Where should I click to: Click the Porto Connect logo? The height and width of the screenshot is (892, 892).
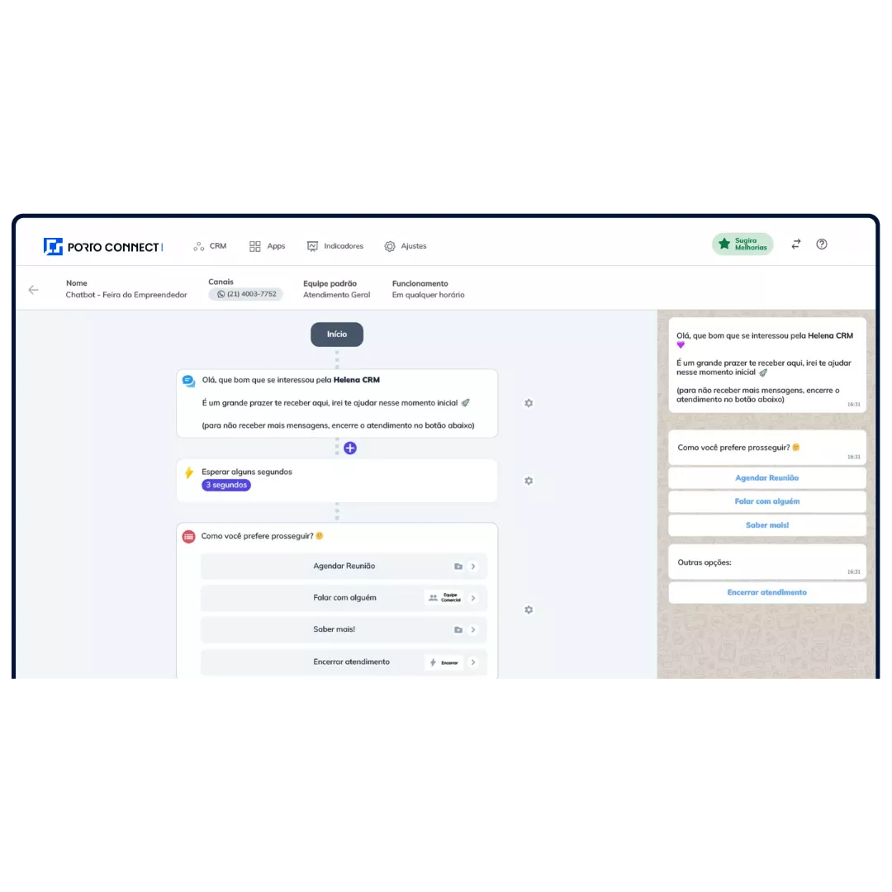tap(103, 246)
